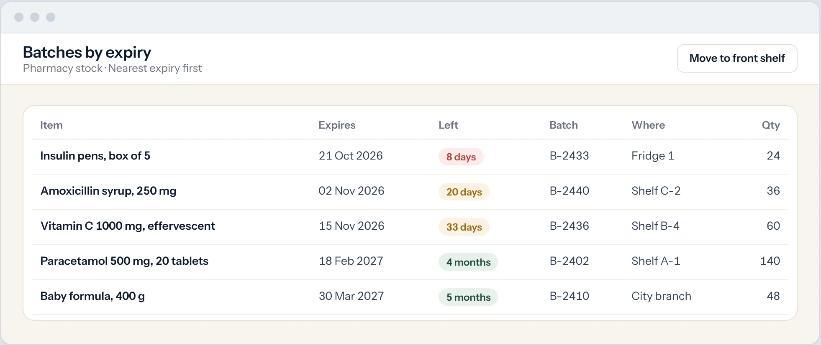Click quantity 48 for Baby formula
The image size is (821, 345).
[x=773, y=296]
